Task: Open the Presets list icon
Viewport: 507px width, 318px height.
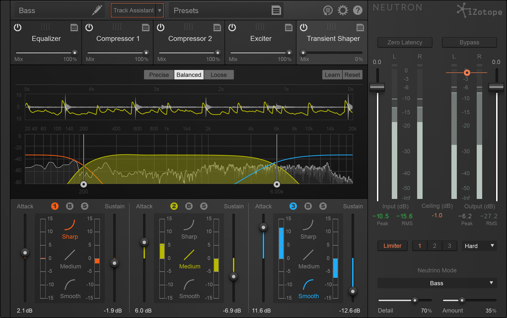Action: 276,10
